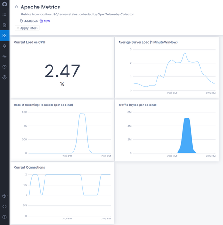Click the dashboard description mentioning OpenTelemetry Collector

click(x=77, y=15)
